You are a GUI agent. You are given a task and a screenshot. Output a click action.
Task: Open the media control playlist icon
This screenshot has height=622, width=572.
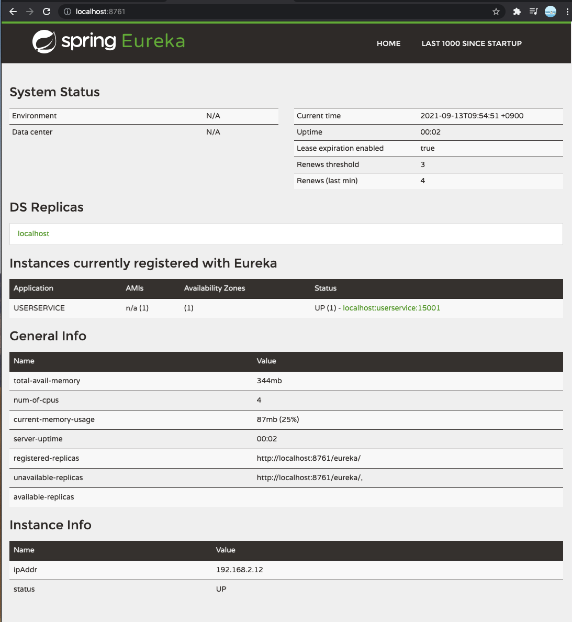(534, 12)
